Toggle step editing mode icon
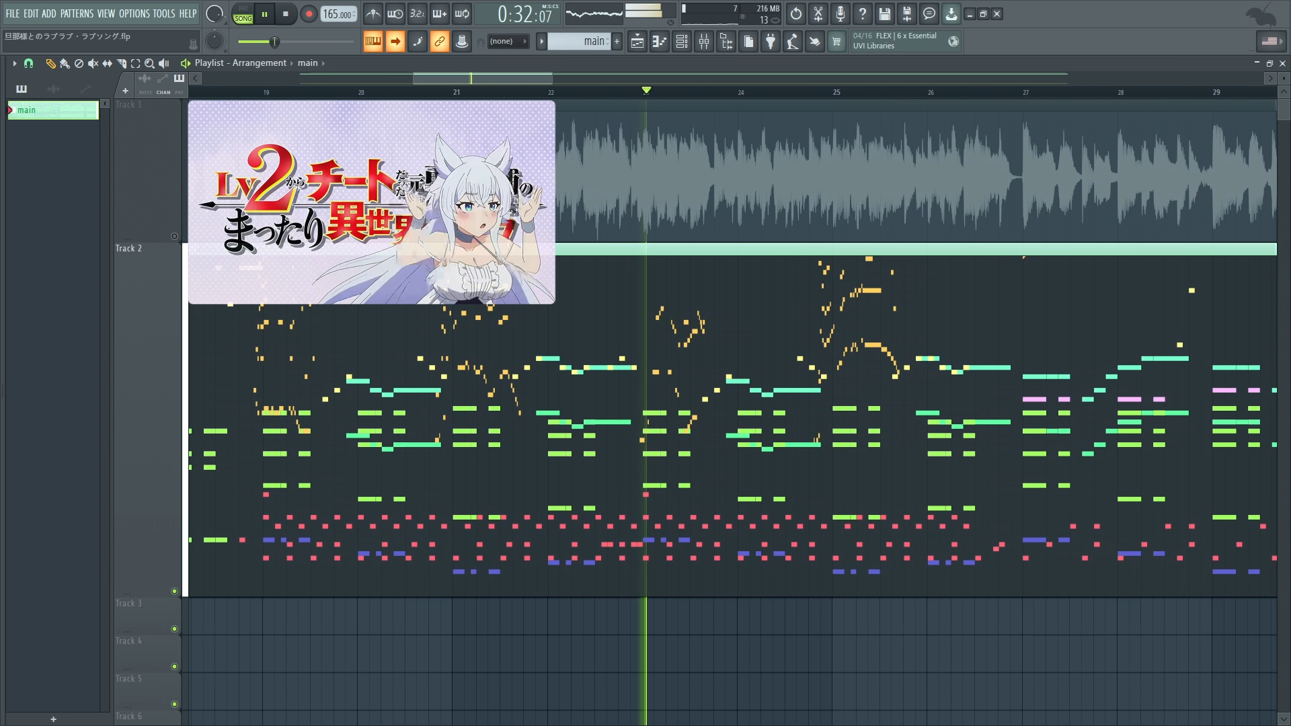Screen dimensions: 1291x726 pos(418,42)
